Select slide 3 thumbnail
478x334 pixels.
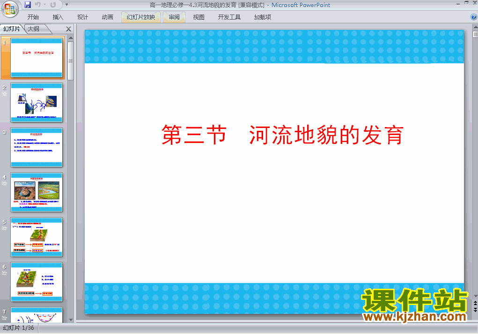click(x=37, y=147)
